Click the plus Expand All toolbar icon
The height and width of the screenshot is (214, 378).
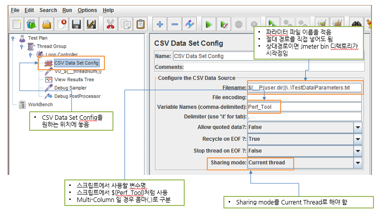[160, 24]
